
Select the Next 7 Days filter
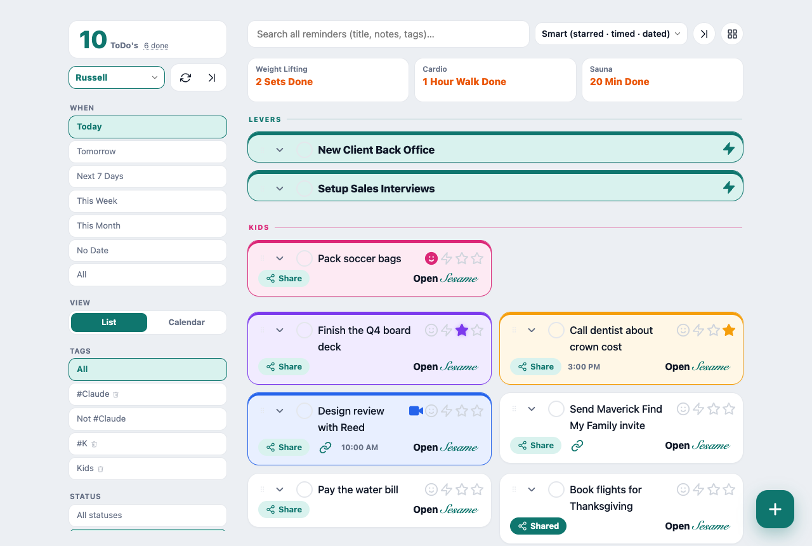pyautogui.click(x=148, y=176)
